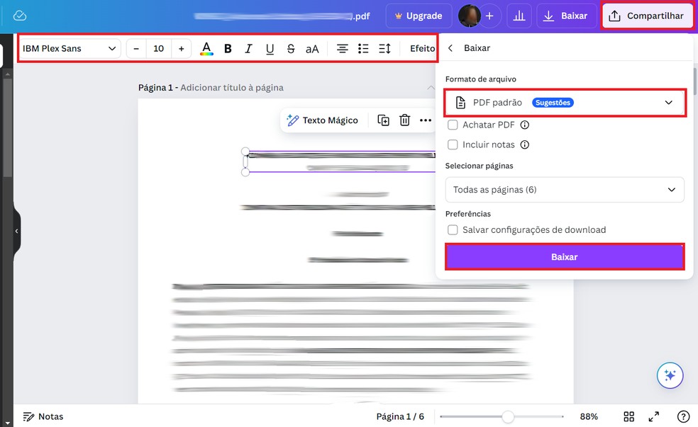Click the Sugestões badge
698x427 pixels.
553,103
